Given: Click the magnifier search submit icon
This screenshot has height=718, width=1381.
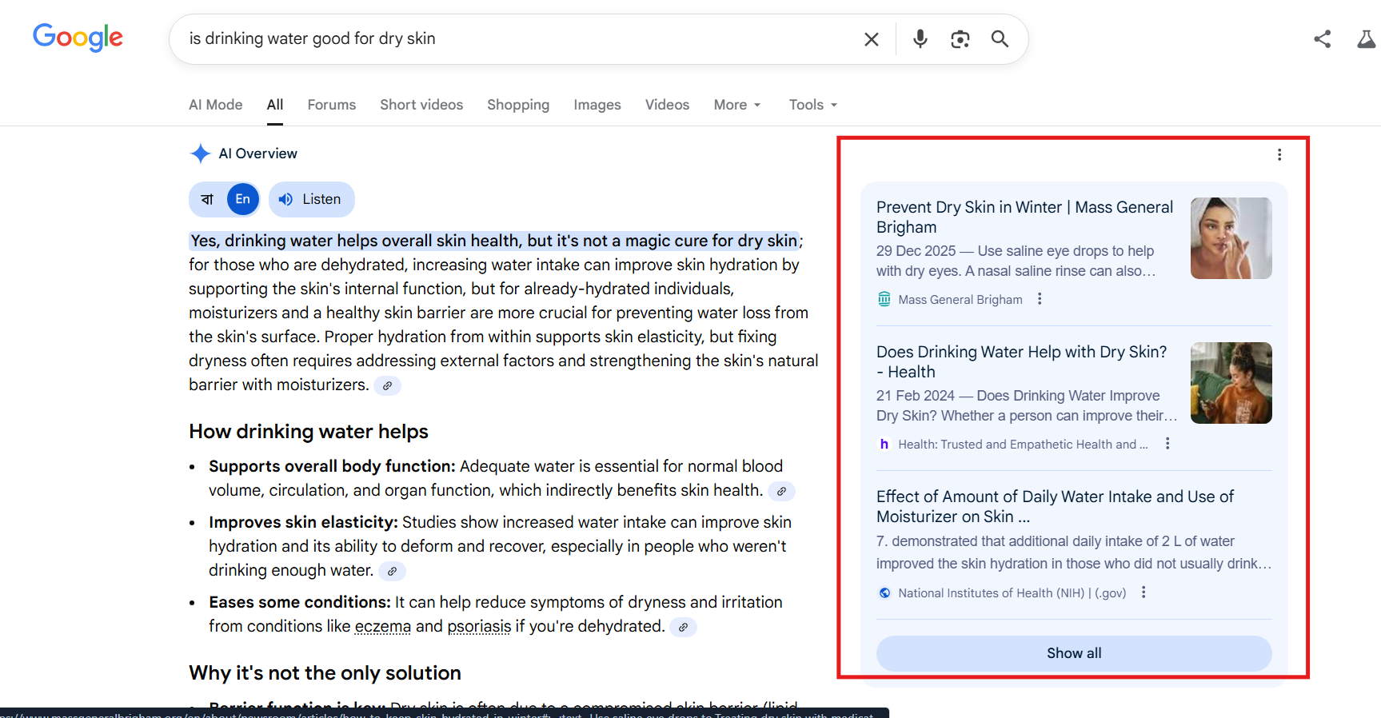Looking at the screenshot, I should (1000, 39).
